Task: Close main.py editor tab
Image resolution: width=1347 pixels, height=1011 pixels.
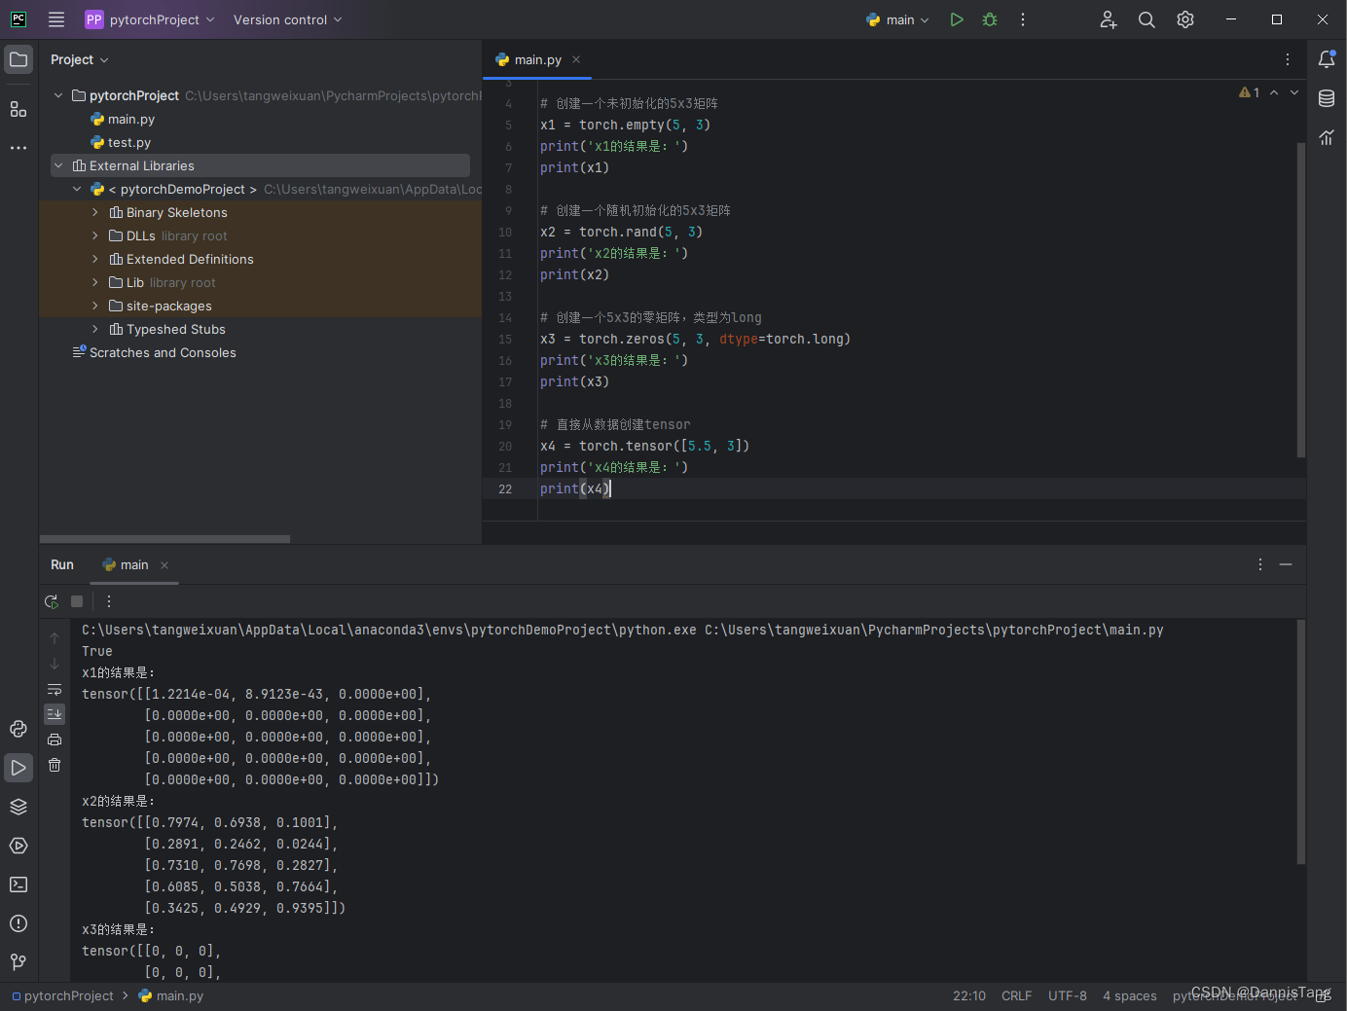Action: point(576,59)
